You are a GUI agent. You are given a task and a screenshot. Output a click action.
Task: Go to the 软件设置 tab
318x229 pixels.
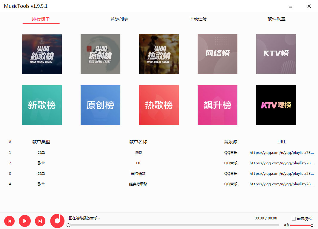(x=276, y=19)
